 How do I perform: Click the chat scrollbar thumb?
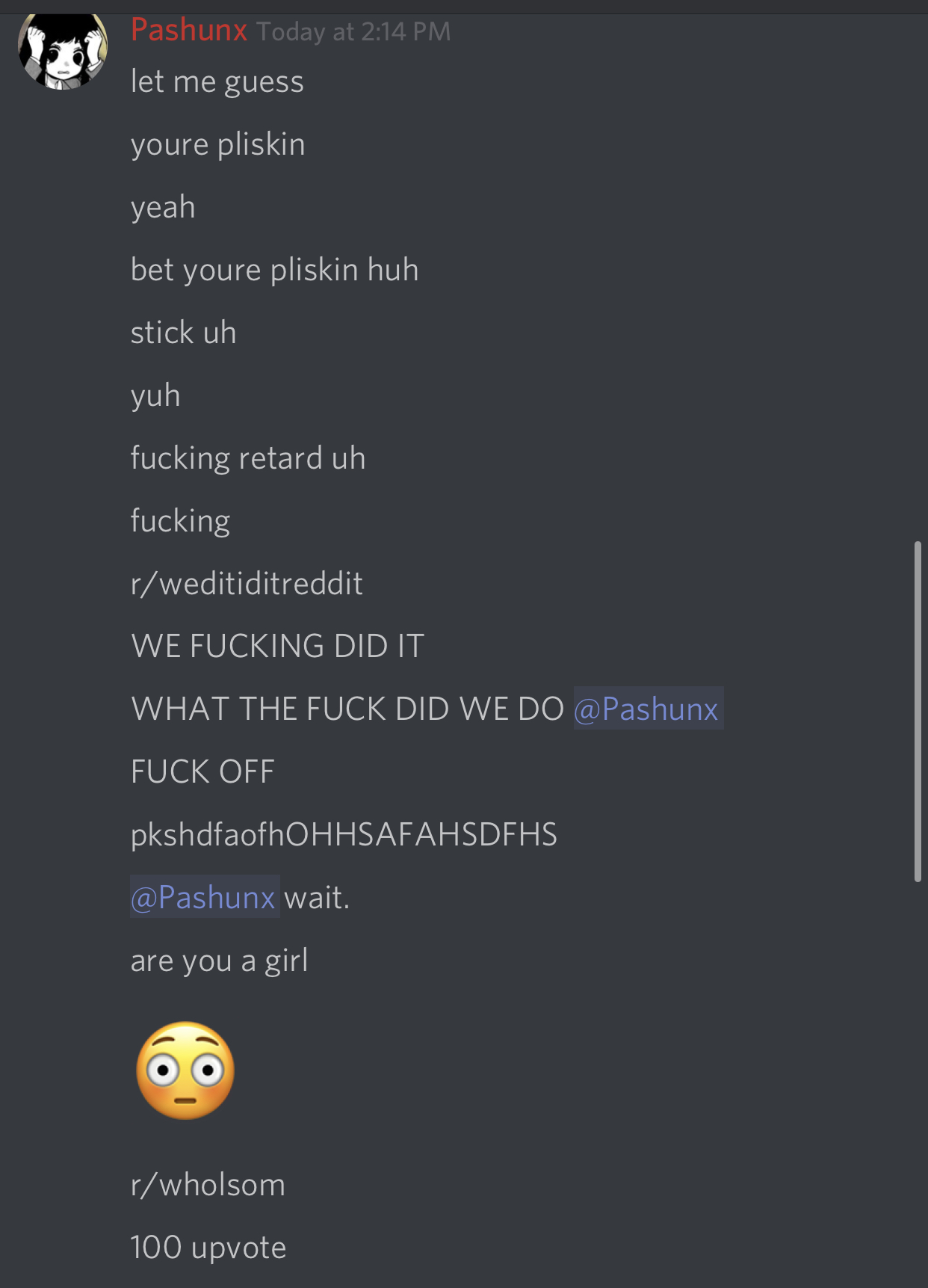pos(918,712)
